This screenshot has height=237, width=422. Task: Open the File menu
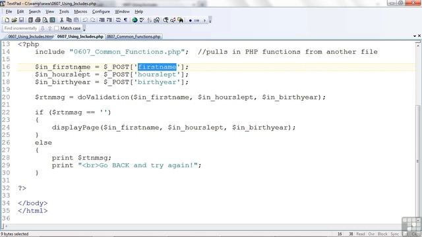(x=9, y=12)
